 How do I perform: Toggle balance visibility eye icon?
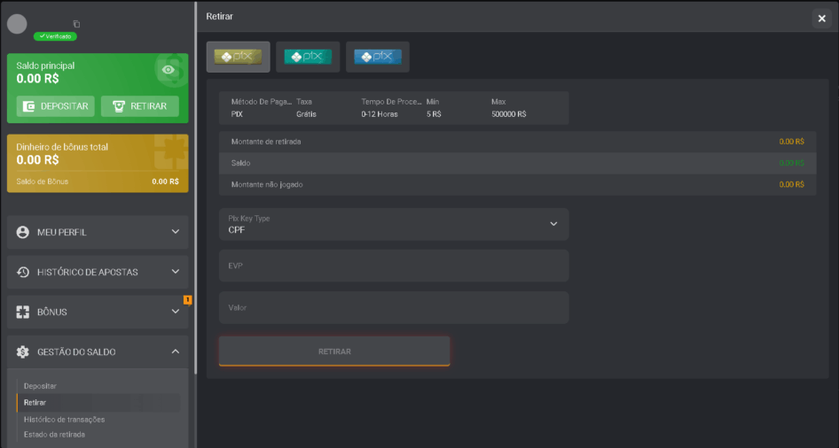pyautogui.click(x=169, y=70)
